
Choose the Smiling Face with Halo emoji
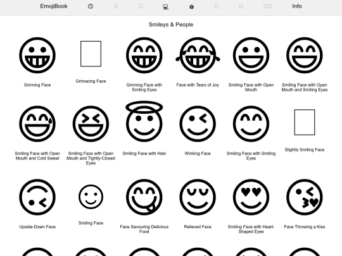click(x=144, y=121)
